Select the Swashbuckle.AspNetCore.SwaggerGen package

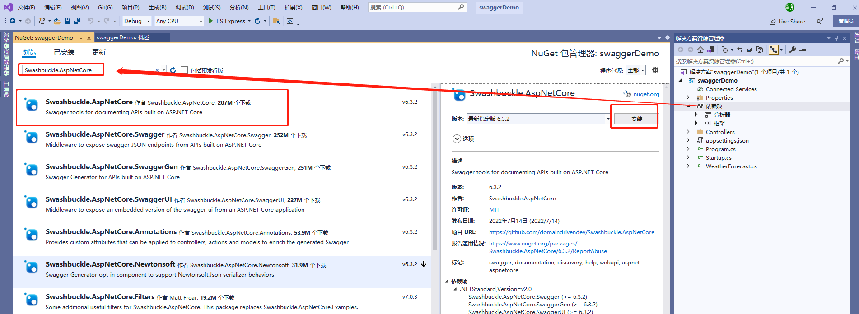tap(221, 171)
